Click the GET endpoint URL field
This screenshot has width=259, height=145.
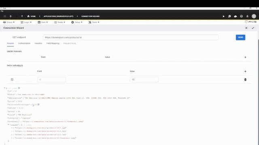pyautogui.click(x=131, y=37)
